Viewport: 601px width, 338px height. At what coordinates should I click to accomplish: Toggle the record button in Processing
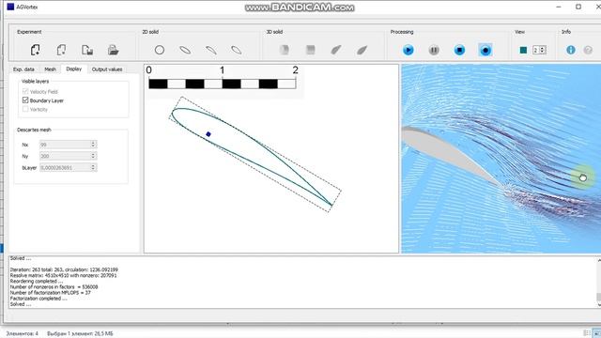point(485,50)
